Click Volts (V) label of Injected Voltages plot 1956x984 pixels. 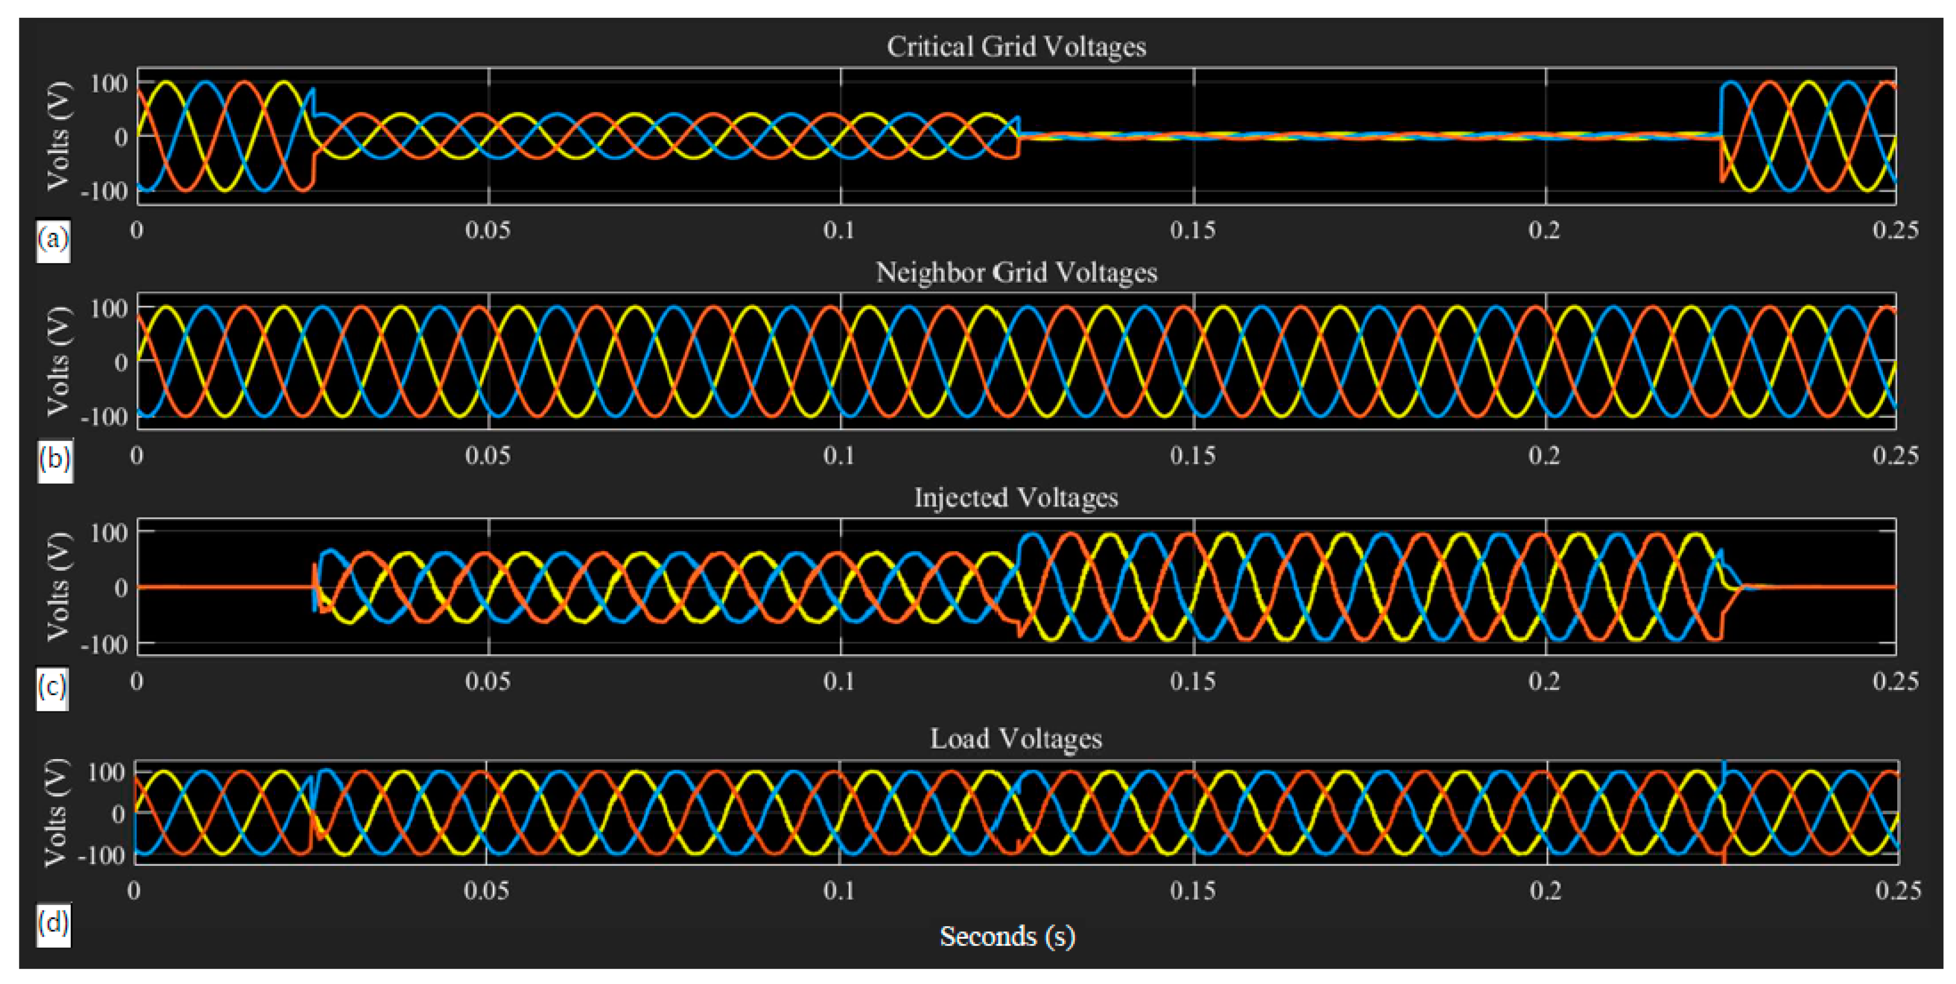(x=59, y=587)
